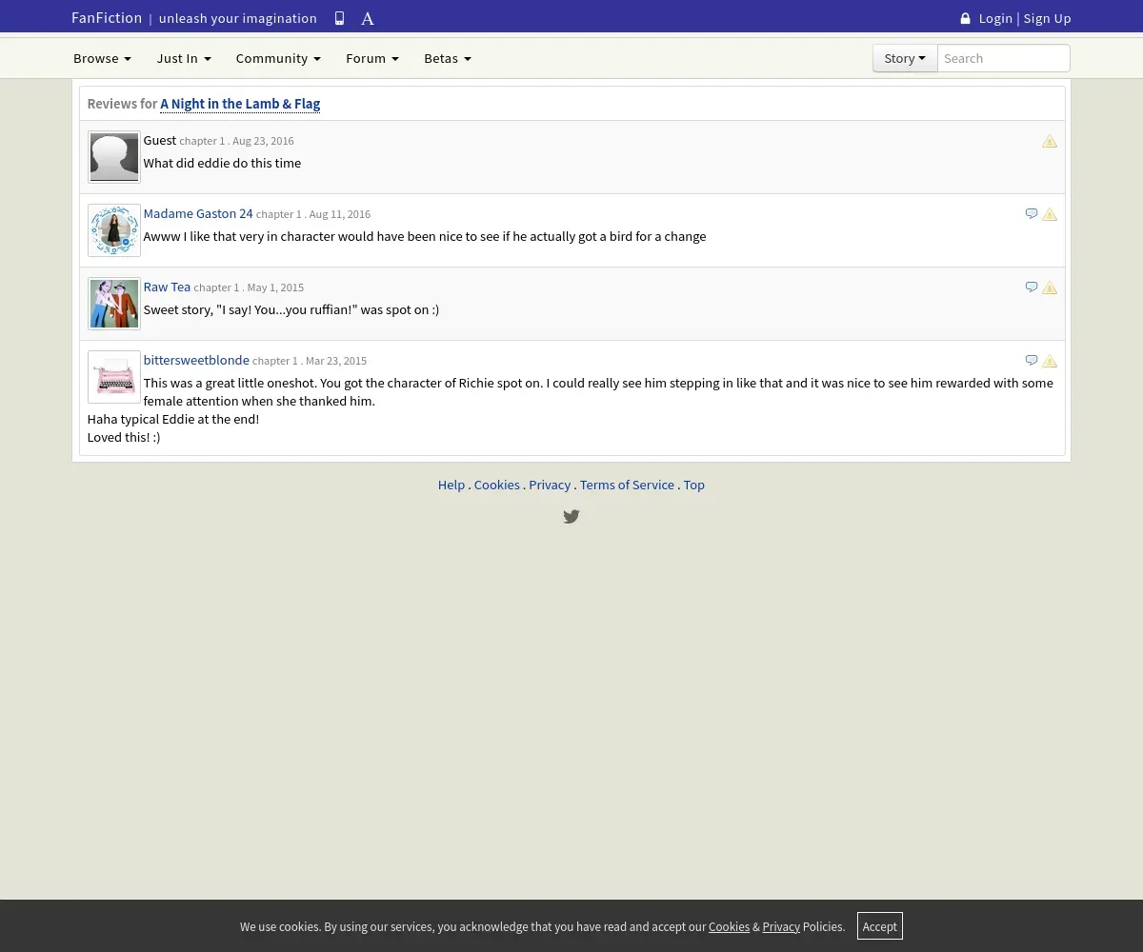Click the Sign Up link

click(x=1047, y=18)
